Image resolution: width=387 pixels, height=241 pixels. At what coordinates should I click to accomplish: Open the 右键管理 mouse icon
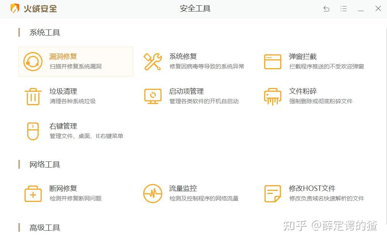(33, 131)
